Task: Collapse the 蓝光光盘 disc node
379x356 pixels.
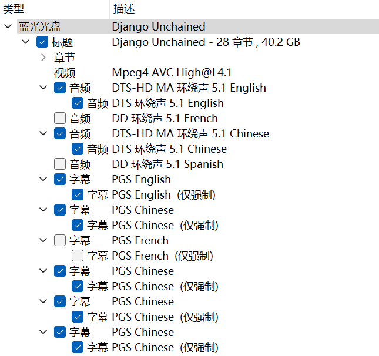Action: (x=8, y=26)
